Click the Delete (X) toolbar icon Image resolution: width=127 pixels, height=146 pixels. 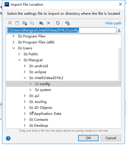[49, 23]
